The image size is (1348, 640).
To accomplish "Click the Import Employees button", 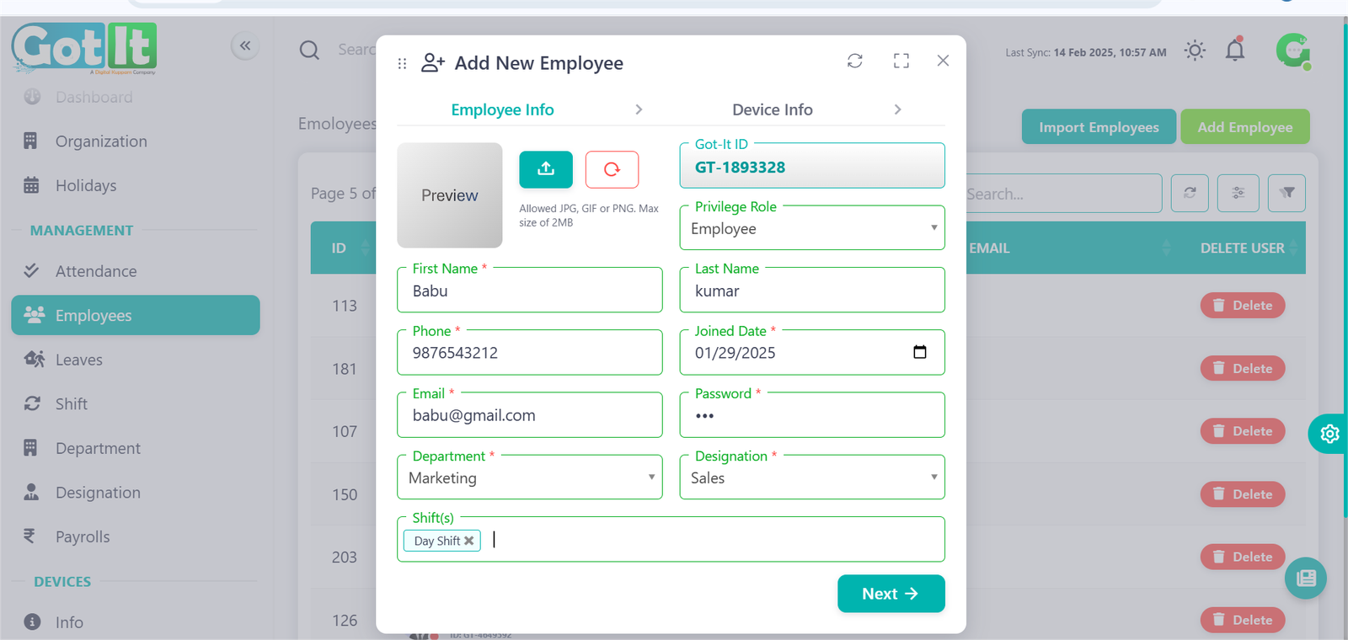I will click(1098, 127).
